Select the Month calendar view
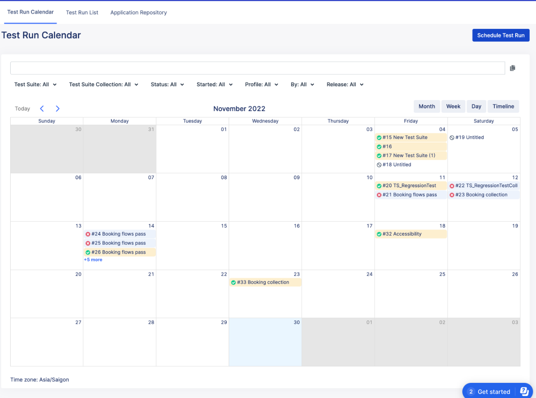This screenshot has height=398, width=536. 427,106
